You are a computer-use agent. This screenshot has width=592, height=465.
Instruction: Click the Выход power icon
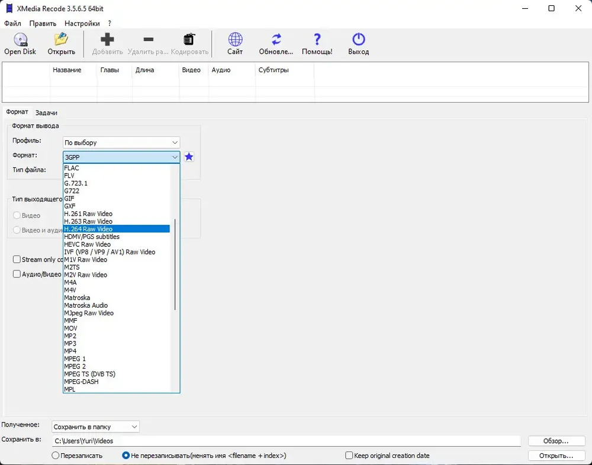point(358,39)
